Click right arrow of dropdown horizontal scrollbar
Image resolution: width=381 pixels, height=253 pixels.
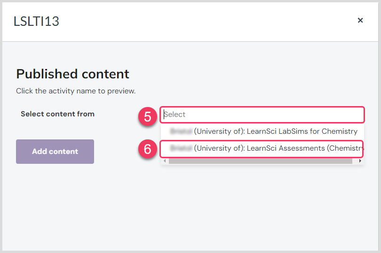(x=360, y=161)
